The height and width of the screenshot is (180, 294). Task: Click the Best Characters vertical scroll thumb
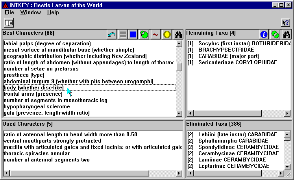tap(179, 67)
